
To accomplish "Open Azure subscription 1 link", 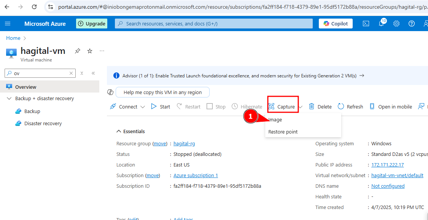I will (196, 175).
